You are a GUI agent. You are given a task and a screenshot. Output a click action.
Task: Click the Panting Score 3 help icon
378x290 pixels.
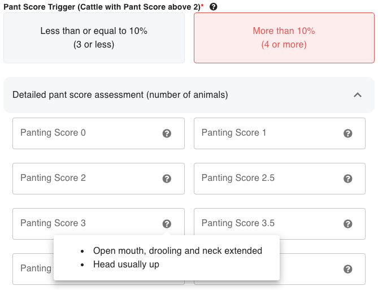(167, 224)
